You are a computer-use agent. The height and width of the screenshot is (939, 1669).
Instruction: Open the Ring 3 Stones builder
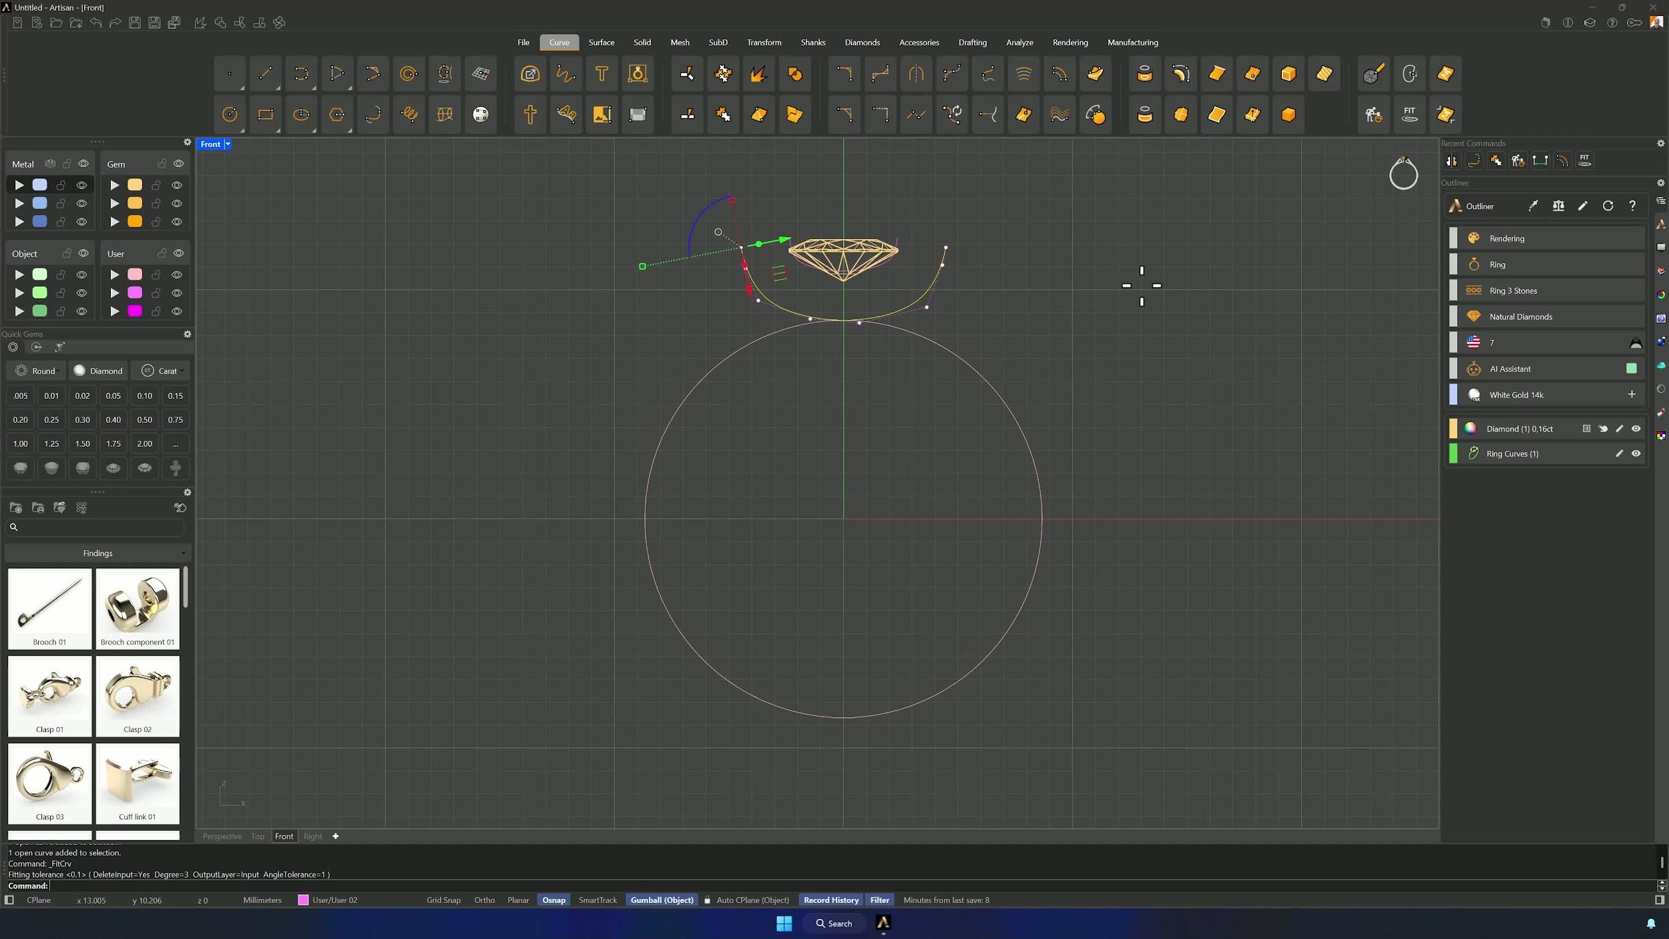(x=1546, y=291)
